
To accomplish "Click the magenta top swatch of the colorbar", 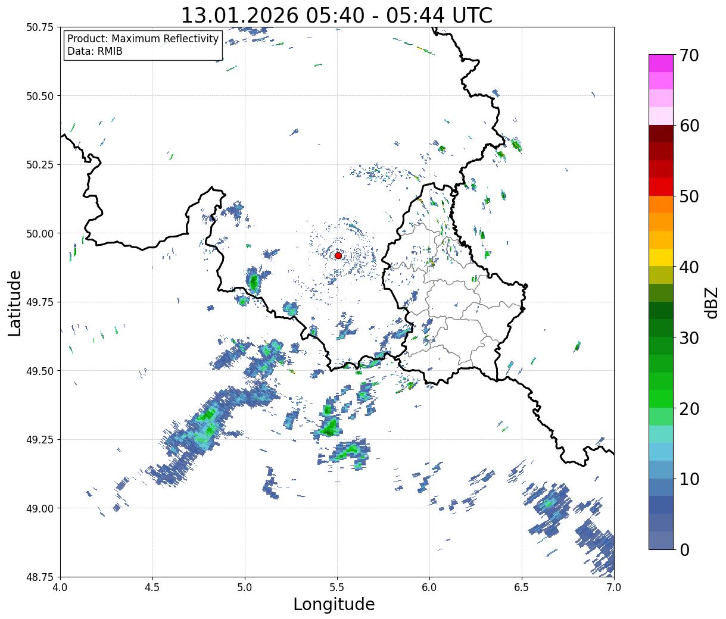I will point(661,63).
